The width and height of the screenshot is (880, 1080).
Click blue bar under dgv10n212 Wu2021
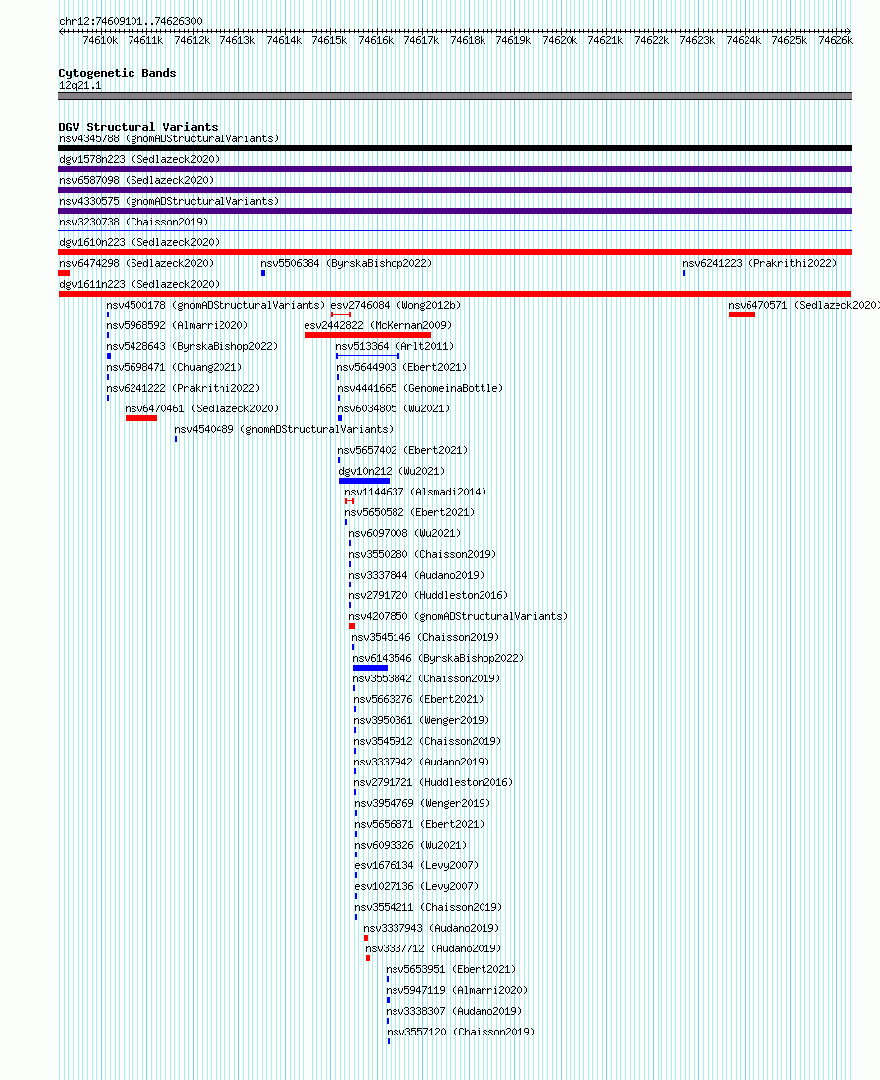coord(364,481)
